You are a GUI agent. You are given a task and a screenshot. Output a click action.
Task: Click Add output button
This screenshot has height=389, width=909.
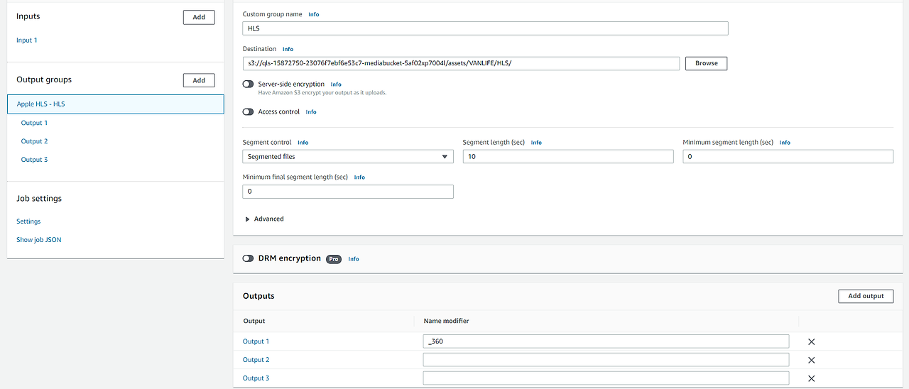[866, 296]
